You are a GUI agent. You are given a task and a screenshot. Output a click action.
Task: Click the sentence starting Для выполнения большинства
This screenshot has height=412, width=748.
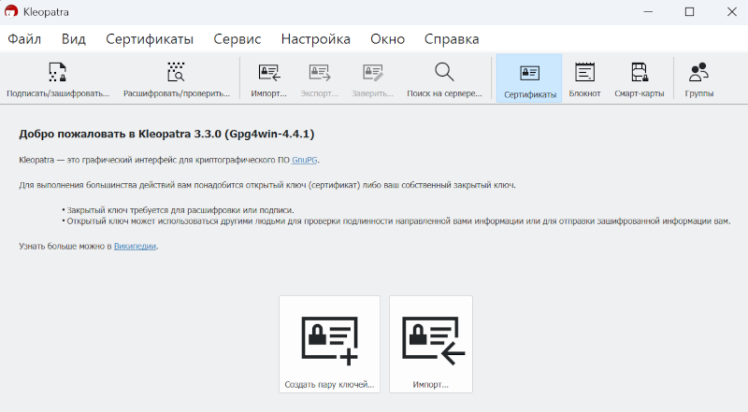tap(267, 185)
